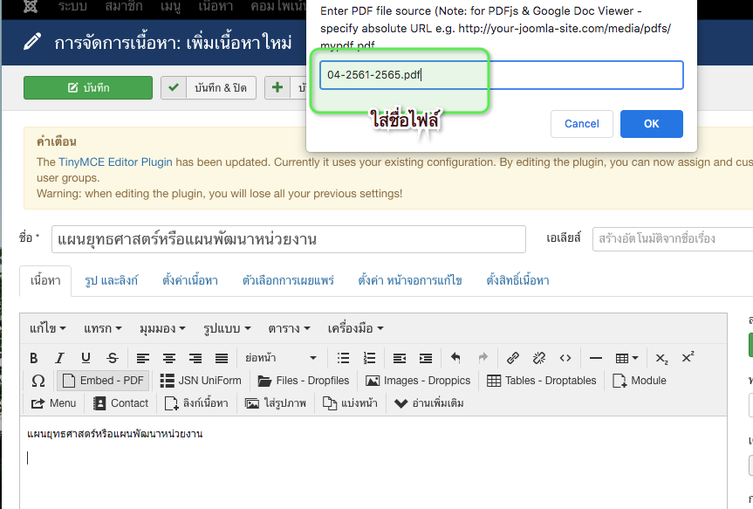Image resolution: width=753 pixels, height=509 pixels.
Task: Click บันทึก & ปิด button
Action: point(209,88)
